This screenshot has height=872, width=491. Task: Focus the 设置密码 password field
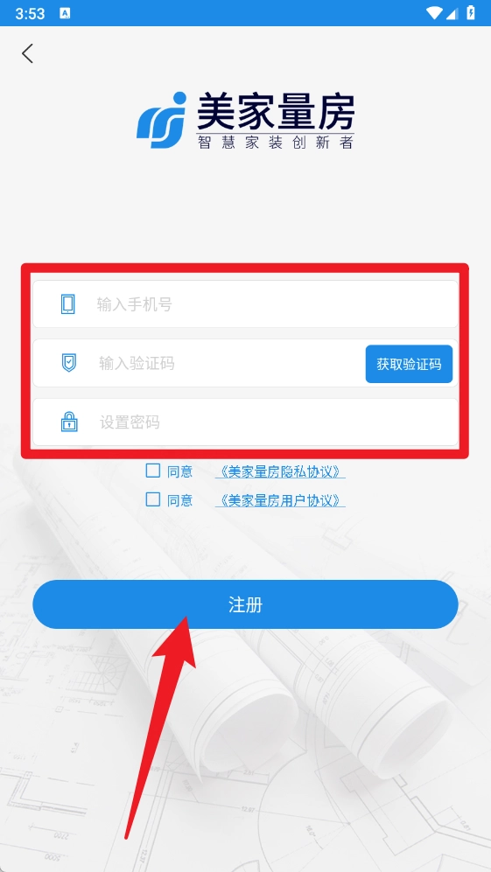pyautogui.click(x=245, y=422)
